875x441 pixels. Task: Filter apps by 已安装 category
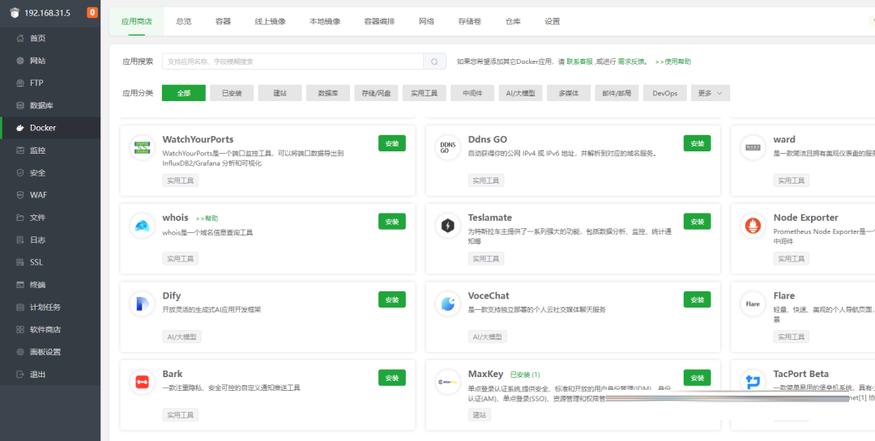[x=232, y=93]
